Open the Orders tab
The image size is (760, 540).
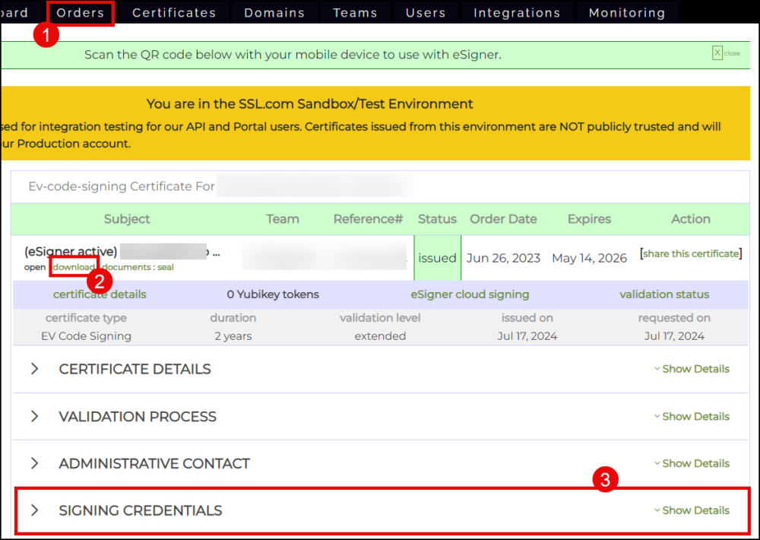tap(81, 13)
